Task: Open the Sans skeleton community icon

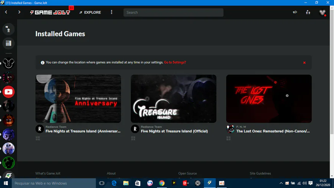Action: [9, 149]
